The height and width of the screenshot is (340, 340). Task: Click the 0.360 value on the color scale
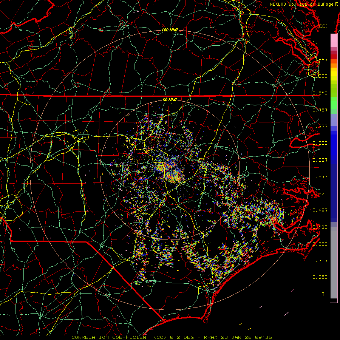pyautogui.click(x=320, y=244)
